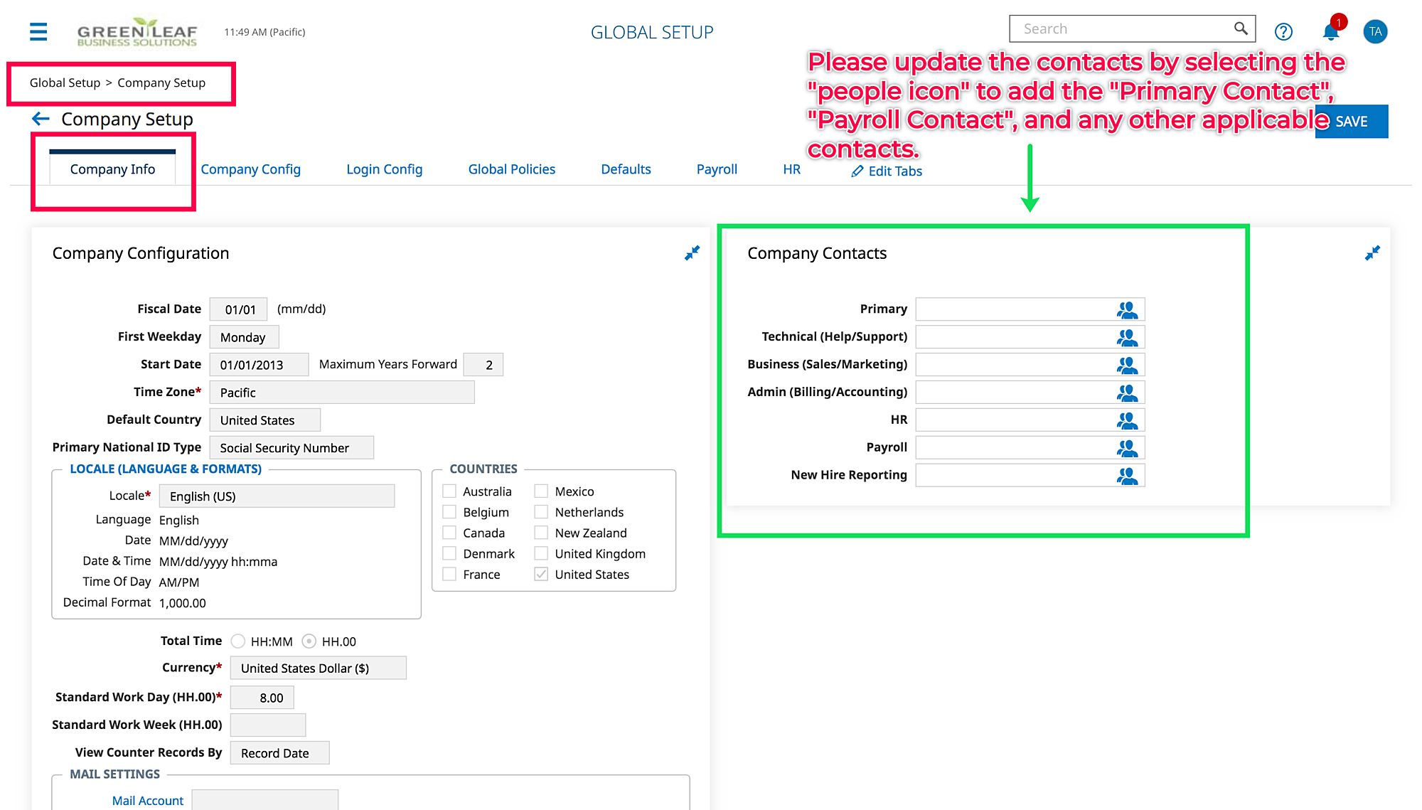
Task: Open the First Weekday dropdown
Action: [243, 337]
